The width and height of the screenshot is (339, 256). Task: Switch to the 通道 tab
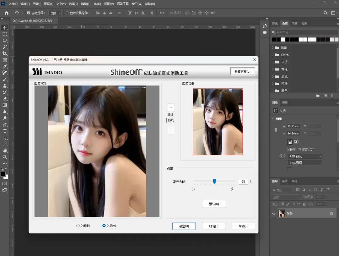tap(285, 181)
